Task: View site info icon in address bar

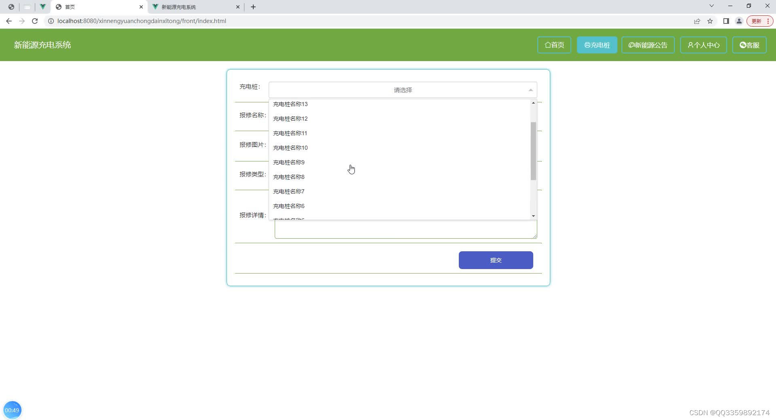Action: (x=51, y=21)
